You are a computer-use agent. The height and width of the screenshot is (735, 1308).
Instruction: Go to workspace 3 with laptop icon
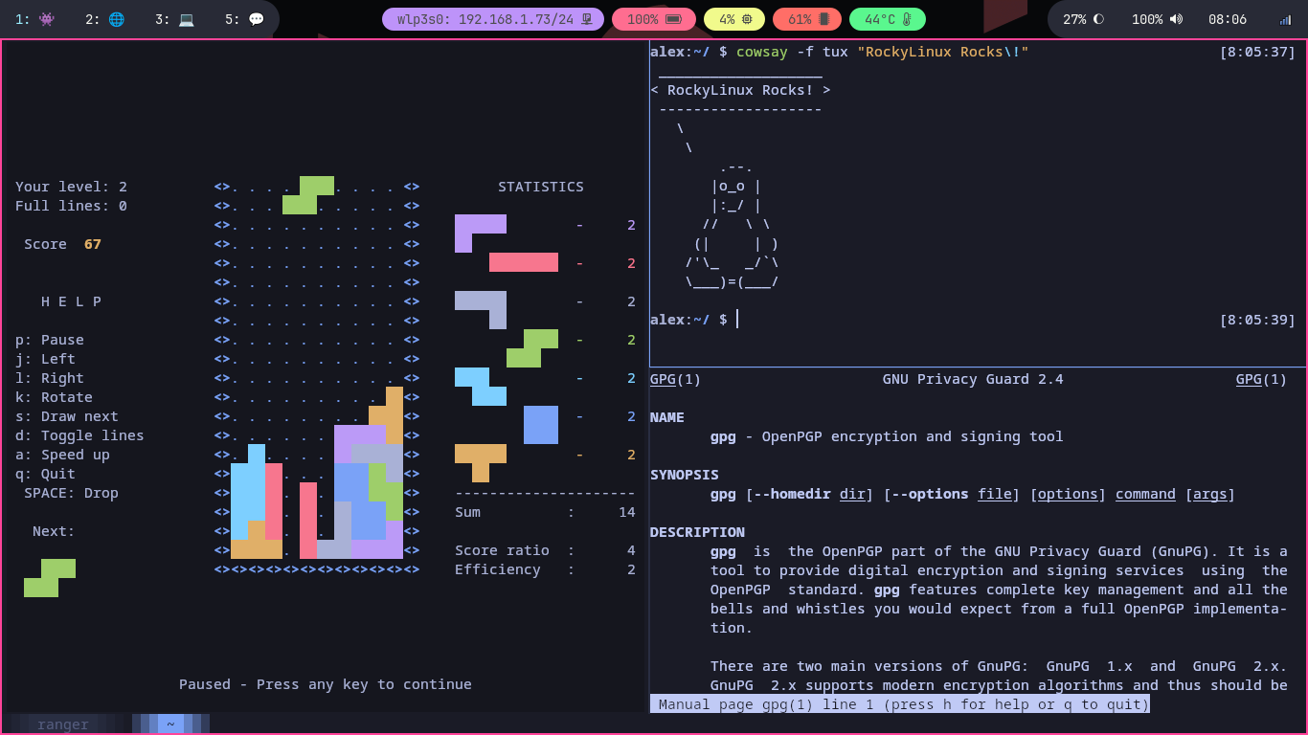tap(174, 19)
